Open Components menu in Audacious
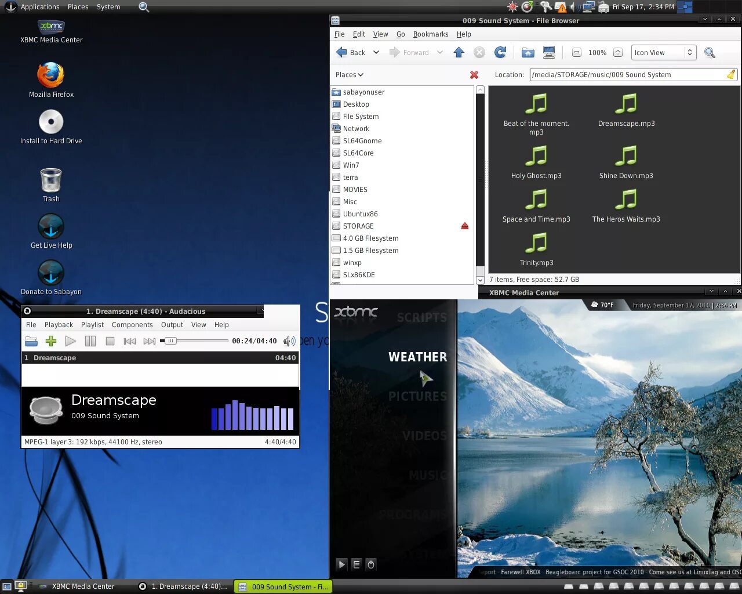 click(132, 325)
